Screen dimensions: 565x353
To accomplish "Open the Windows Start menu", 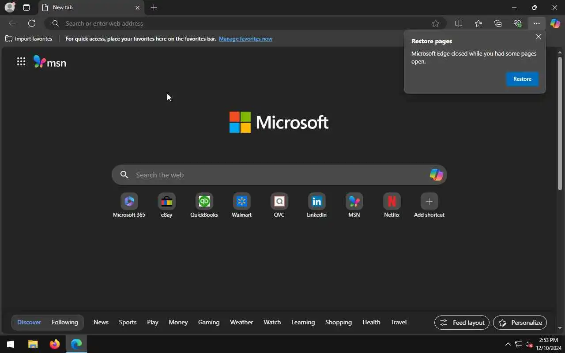I will [x=11, y=344].
